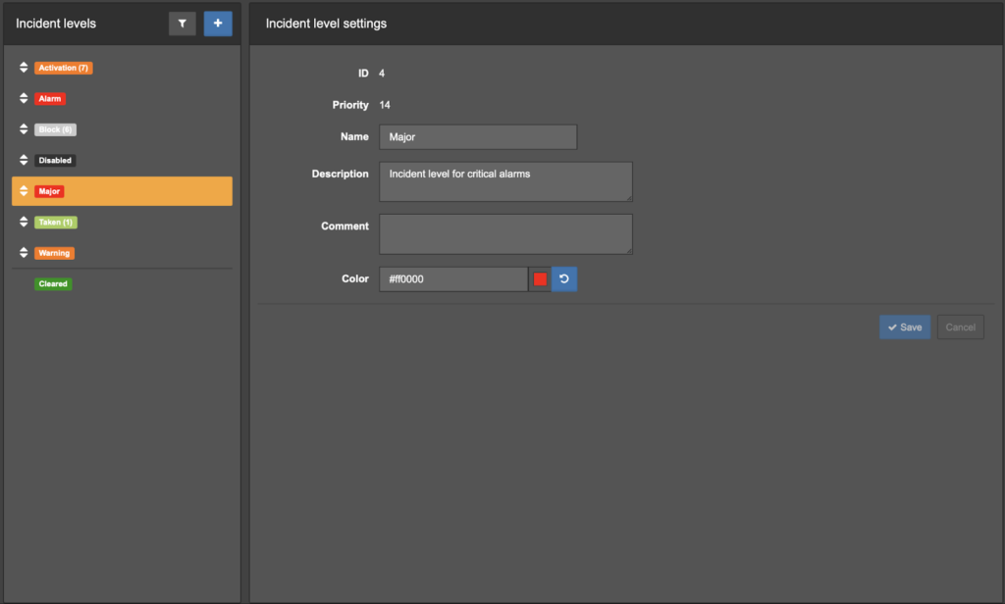Click into the Name field containing Major
The image size is (1005, 604).
(x=478, y=137)
